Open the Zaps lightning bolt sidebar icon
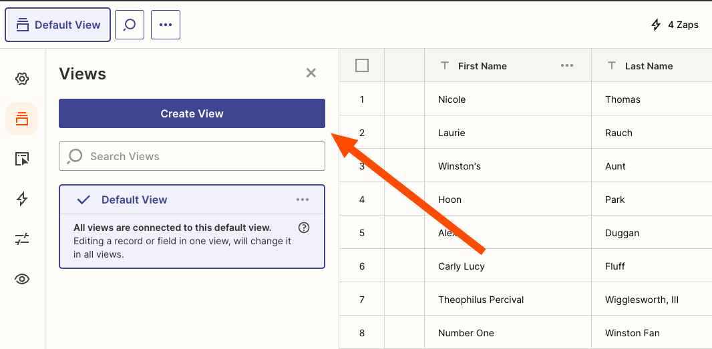The image size is (712, 349). point(22,199)
